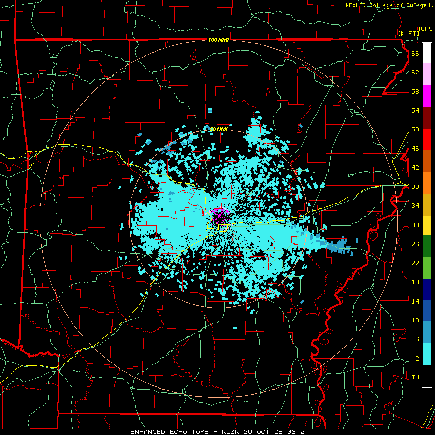Pick the bright yellow legend swatch

(x=427, y=225)
